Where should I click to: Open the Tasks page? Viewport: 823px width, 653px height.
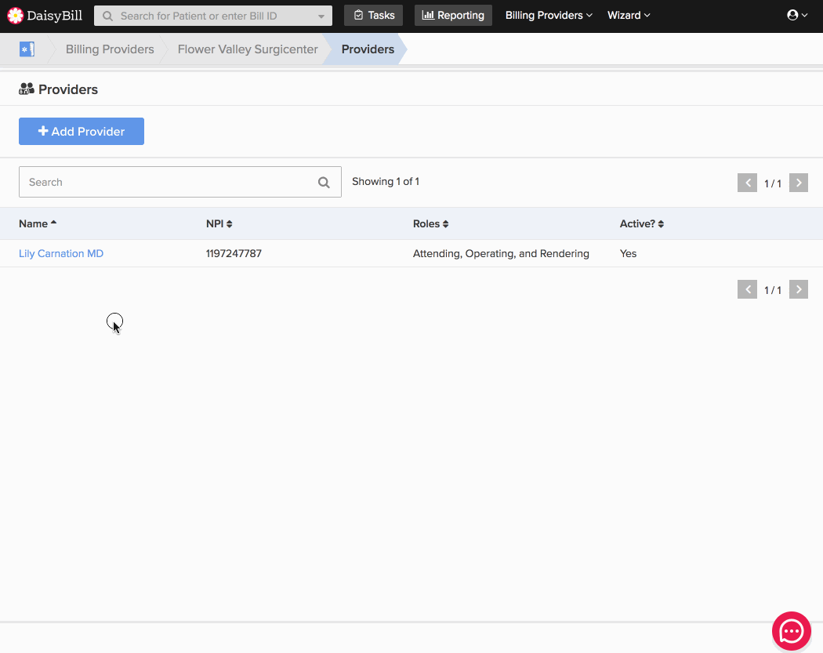(373, 15)
